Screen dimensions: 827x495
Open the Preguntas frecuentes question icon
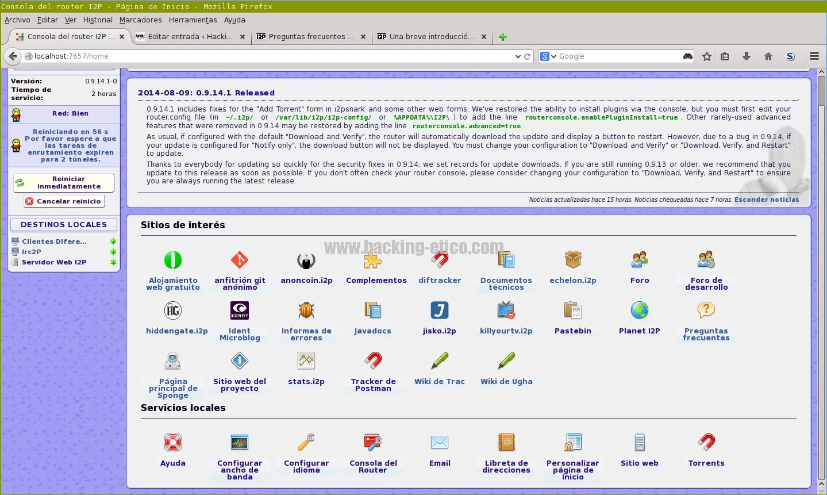[706, 310]
